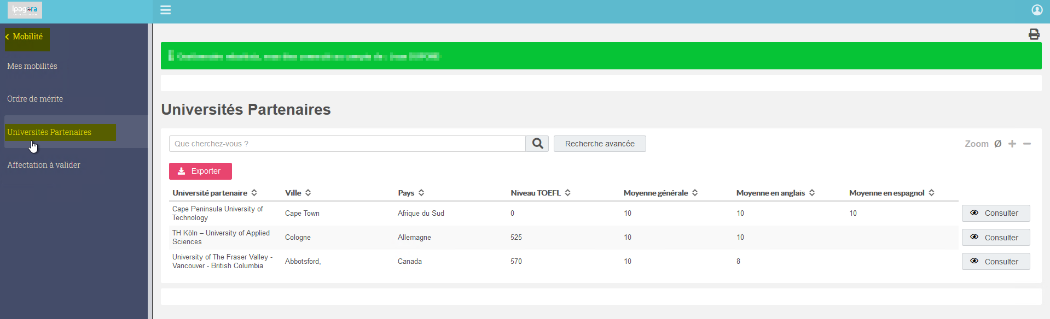Click 'University of The Fraser Valley' name

pos(222,262)
